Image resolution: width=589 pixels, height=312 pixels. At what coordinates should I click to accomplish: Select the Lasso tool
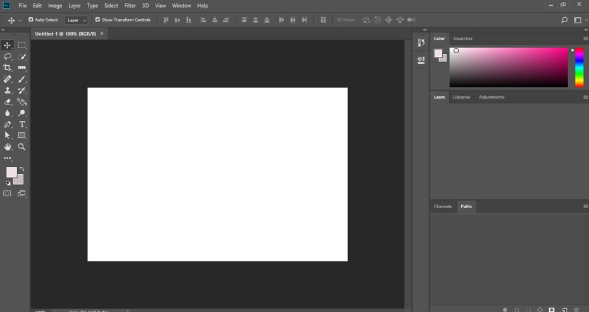pyautogui.click(x=8, y=56)
